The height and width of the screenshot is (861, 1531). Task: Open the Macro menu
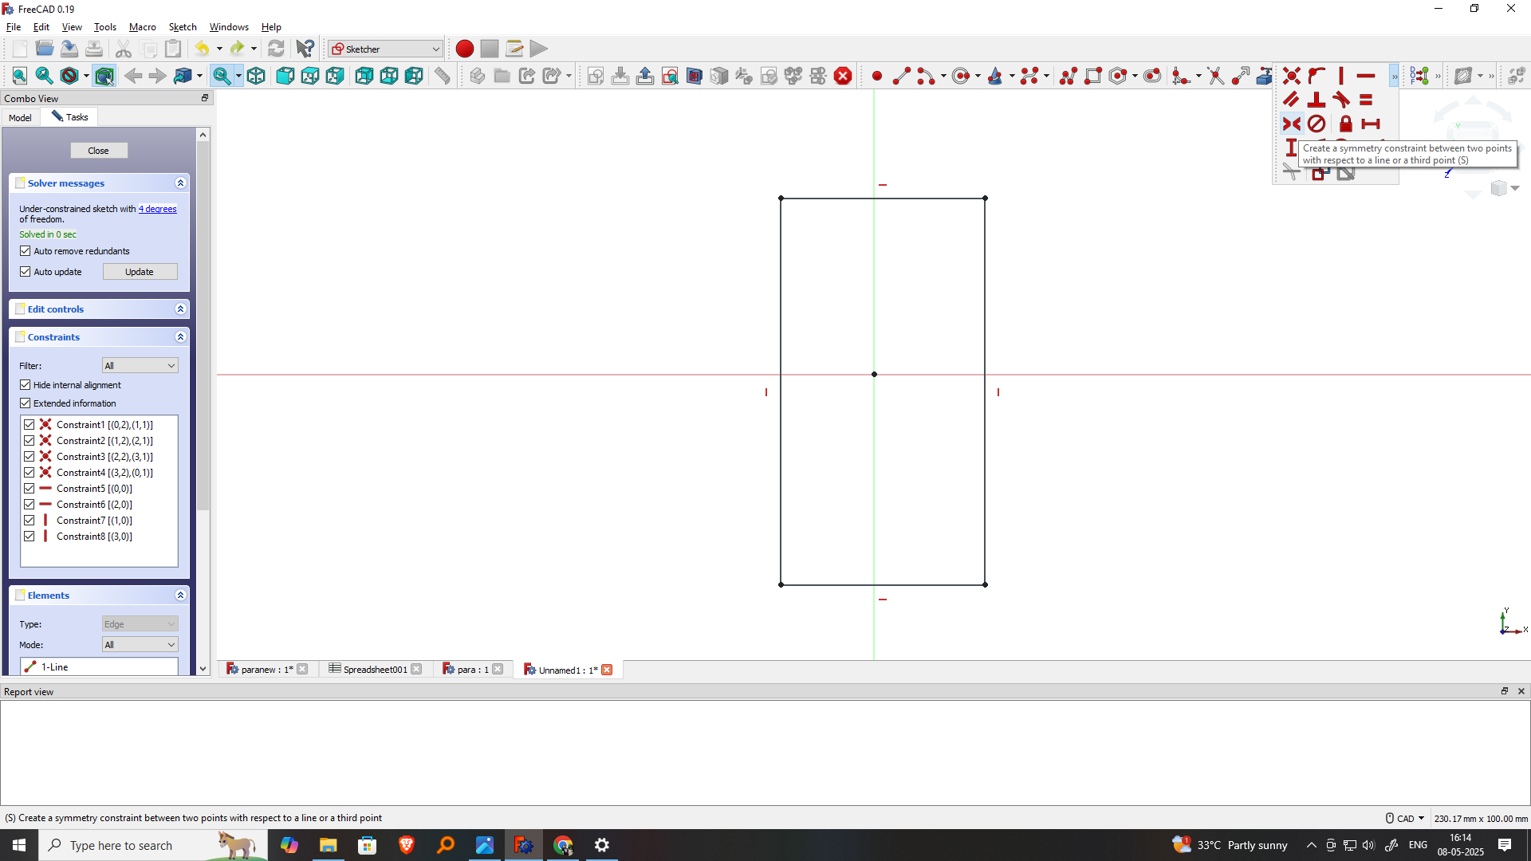pyautogui.click(x=143, y=27)
